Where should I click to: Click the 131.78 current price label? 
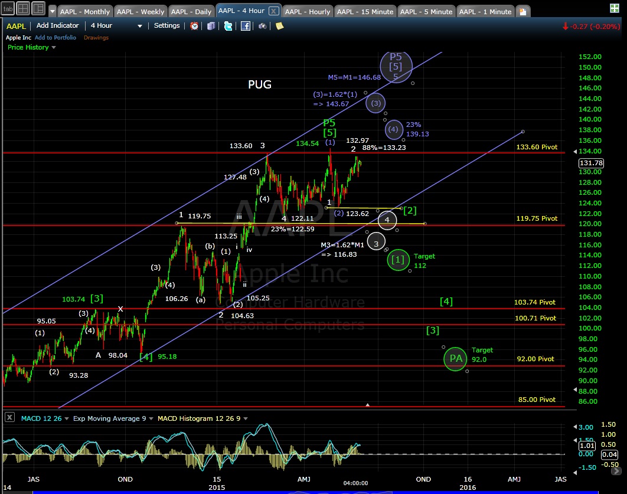pos(591,163)
